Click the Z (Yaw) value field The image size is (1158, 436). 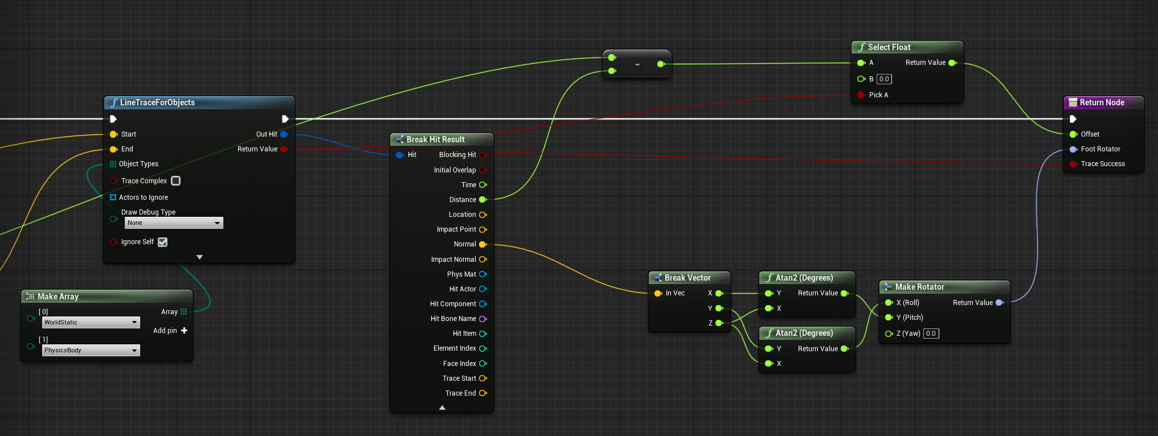tap(931, 334)
